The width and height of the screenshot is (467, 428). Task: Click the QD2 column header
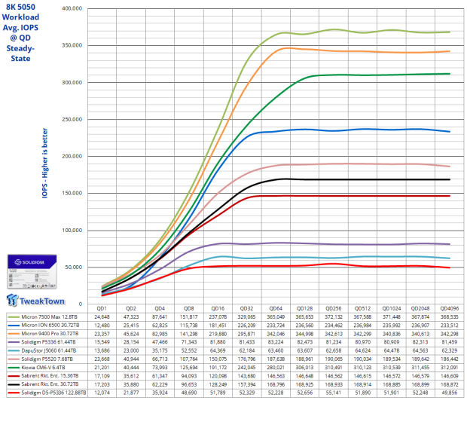pyautogui.click(x=131, y=308)
